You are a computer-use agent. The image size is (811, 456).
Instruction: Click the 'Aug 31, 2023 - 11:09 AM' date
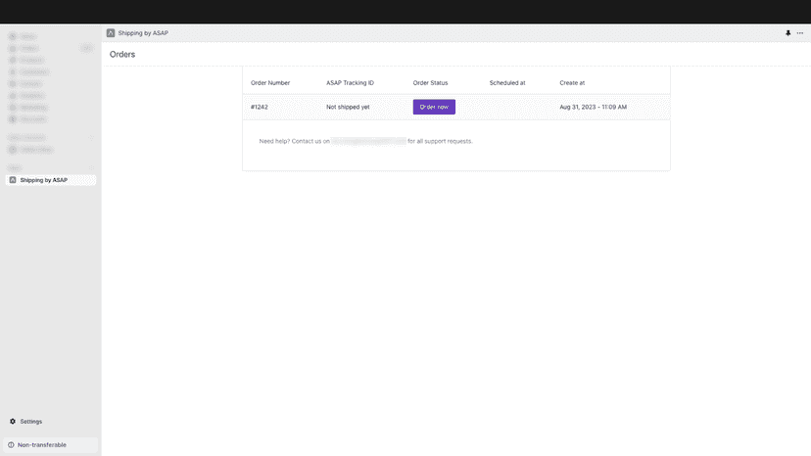(594, 107)
